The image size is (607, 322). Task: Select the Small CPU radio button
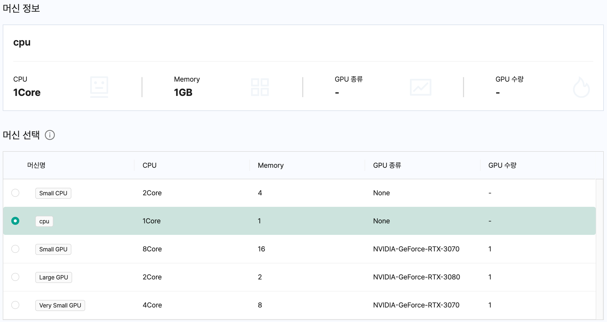(x=15, y=193)
